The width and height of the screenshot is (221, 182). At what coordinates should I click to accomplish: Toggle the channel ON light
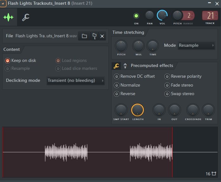136,16
